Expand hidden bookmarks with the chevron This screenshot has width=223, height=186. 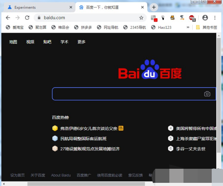(x=188, y=27)
